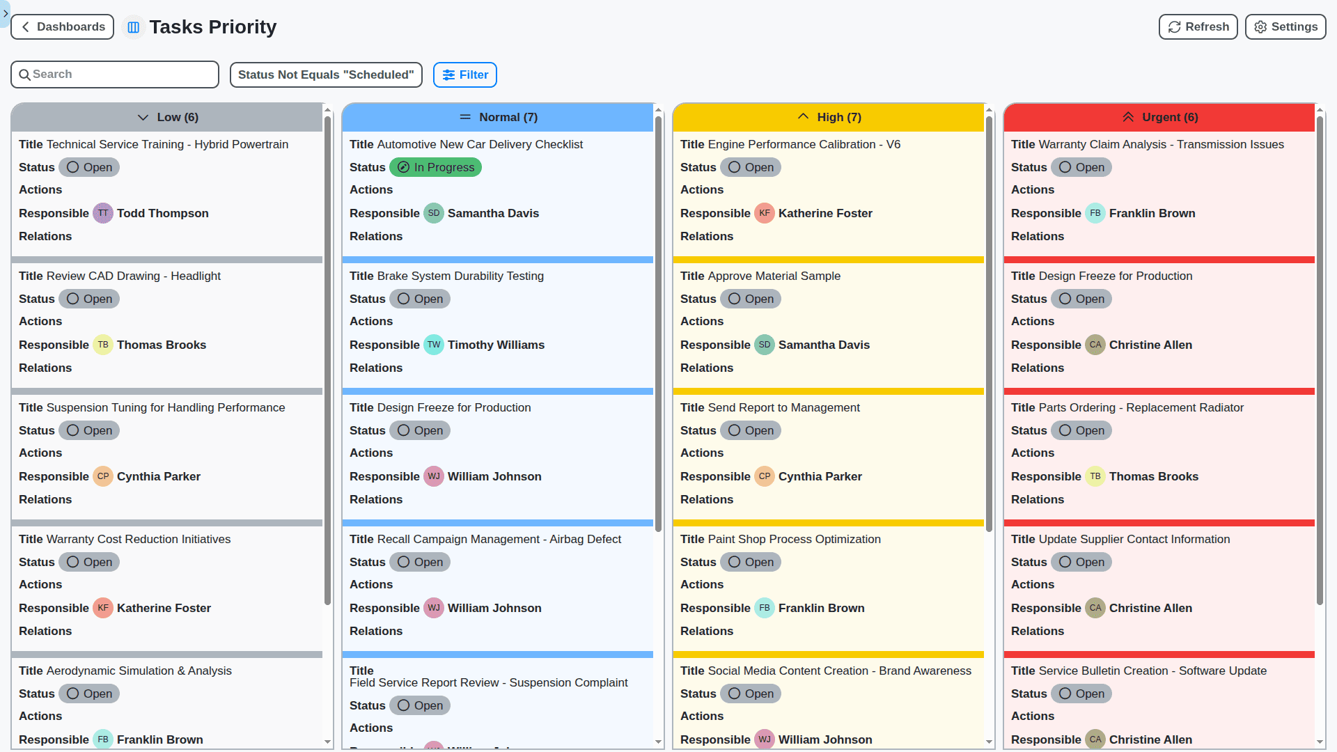Open Settings

point(1285,26)
